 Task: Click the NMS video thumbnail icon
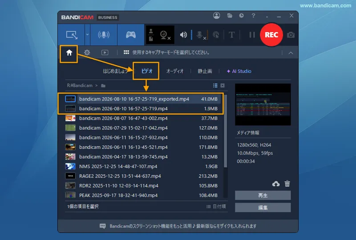click(x=70, y=167)
